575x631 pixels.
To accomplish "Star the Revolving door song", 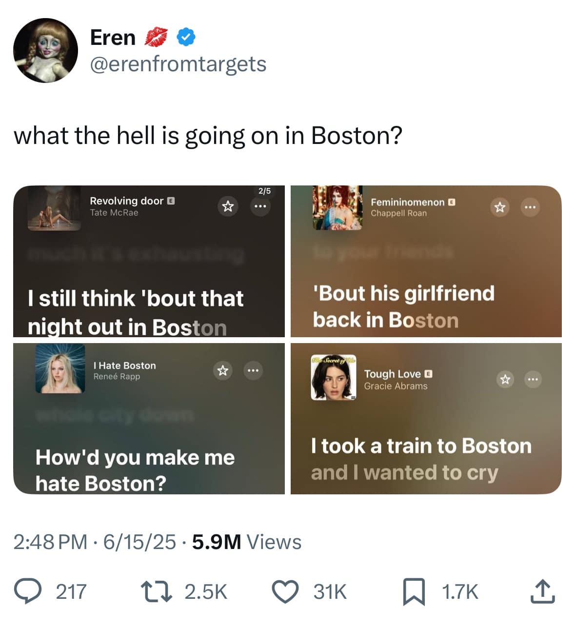I will (x=227, y=206).
